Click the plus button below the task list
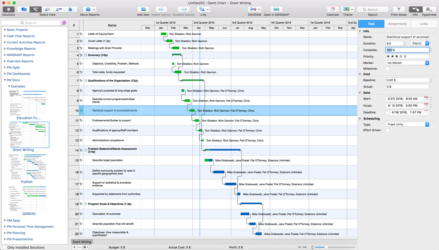This screenshot has height=250, width=439. click(74, 247)
